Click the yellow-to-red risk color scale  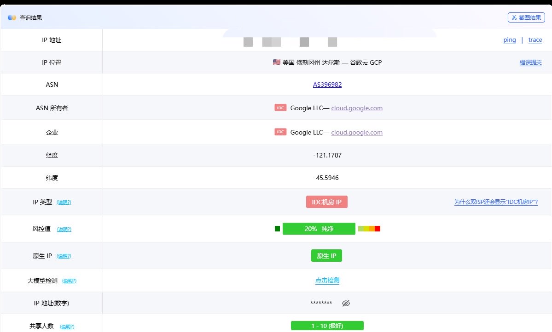tap(369, 229)
